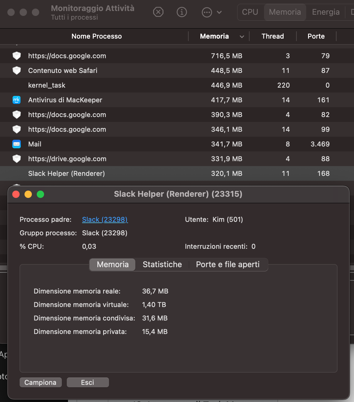Click the ellipsis more options icon
This screenshot has height=402, width=354.
pyautogui.click(x=207, y=13)
